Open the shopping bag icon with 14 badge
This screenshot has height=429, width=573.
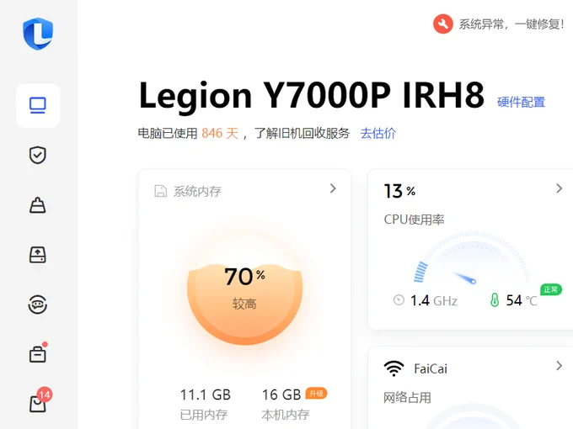tap(40, 400)
